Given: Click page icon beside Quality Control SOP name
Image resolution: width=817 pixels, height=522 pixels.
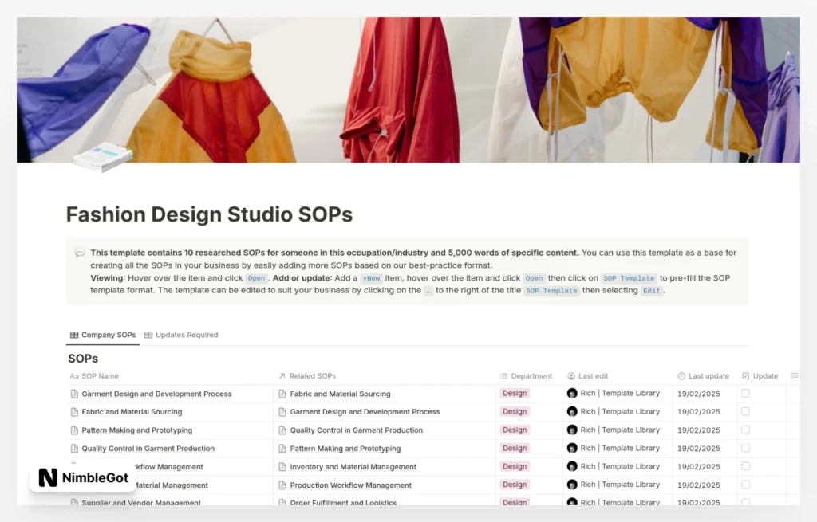Looking at the screenshot, I should [74, 449].
